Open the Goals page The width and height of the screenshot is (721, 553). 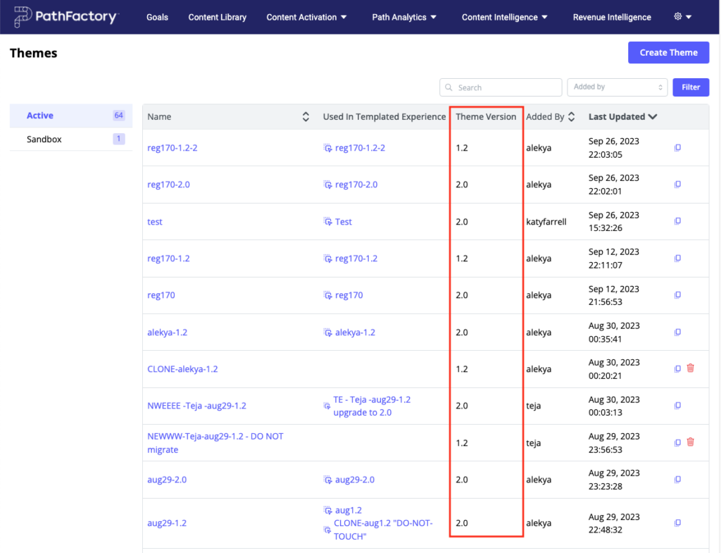[x=157, y=17]
